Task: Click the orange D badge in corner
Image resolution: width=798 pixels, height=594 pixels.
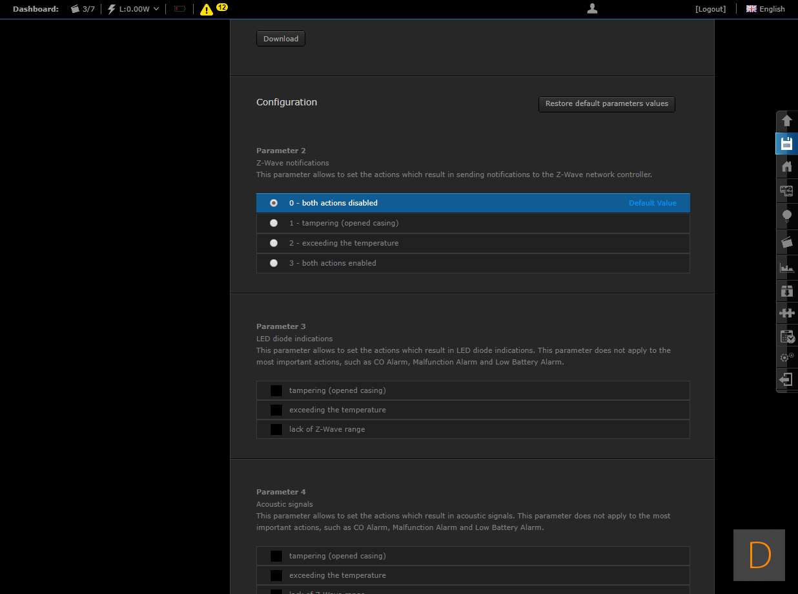Action: tap(759, 555)
